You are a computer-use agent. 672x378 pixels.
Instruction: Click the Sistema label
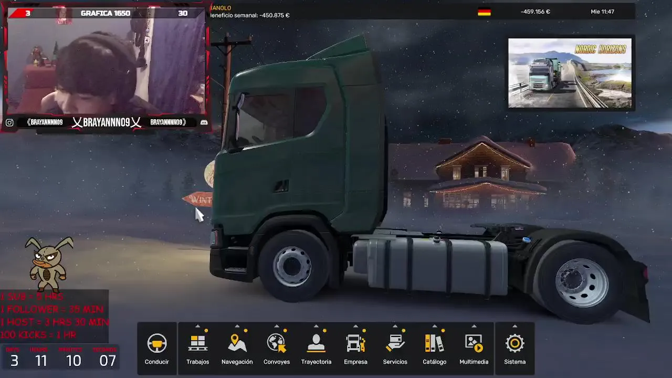[x=514, y=362]
